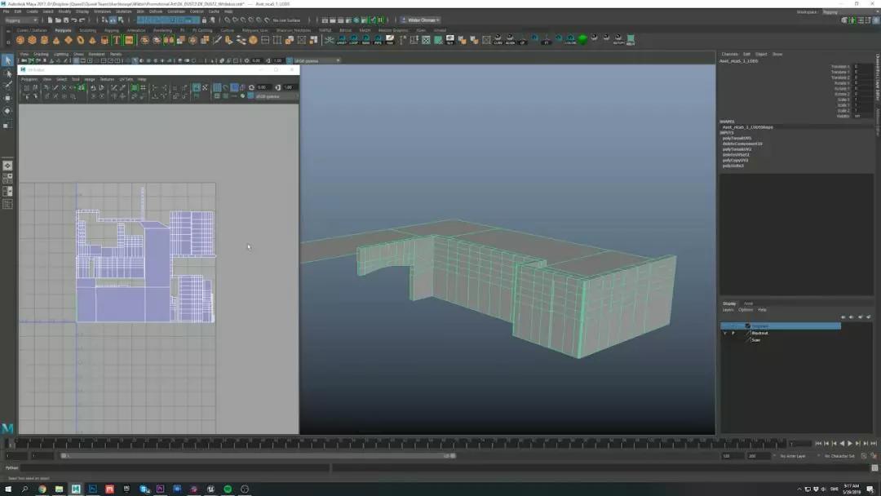Toggle the first box on the selected layer
This screenshot has height=496, width=881.
pos(724,325)
